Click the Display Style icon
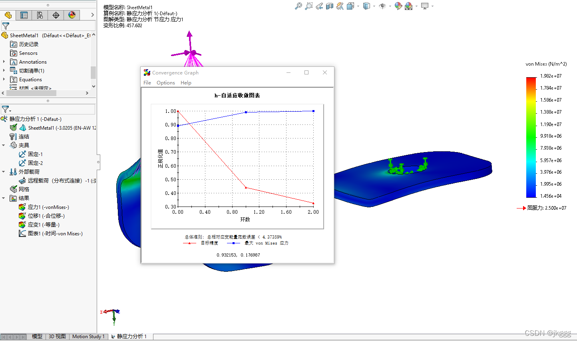This screenshot has width=577, height=341. pyautogui.click(x=366, y=6)
